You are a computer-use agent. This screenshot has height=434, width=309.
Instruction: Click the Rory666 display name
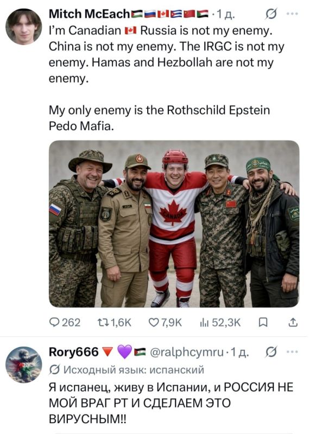click(73, 352)
